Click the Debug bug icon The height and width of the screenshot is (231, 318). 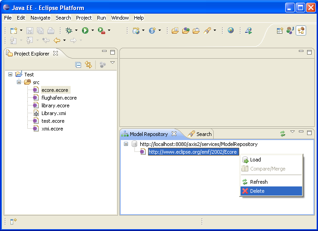(69, 30)
